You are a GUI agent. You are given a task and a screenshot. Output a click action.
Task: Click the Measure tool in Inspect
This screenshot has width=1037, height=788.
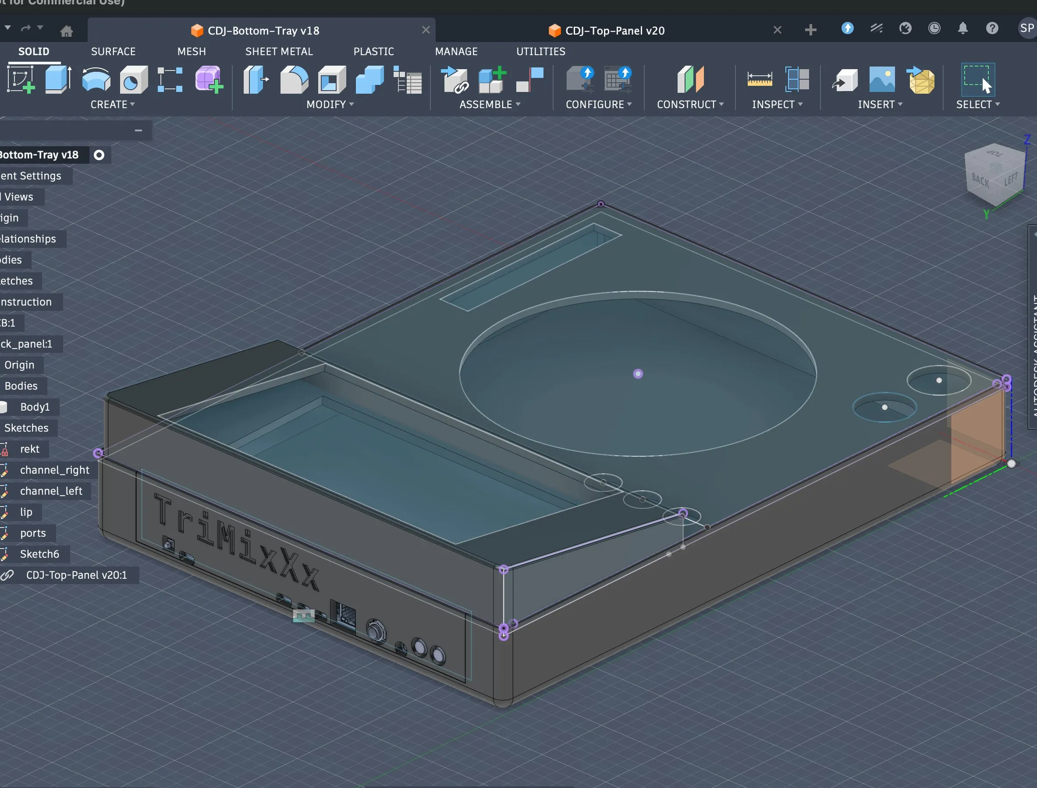click(x=760, y=80)
